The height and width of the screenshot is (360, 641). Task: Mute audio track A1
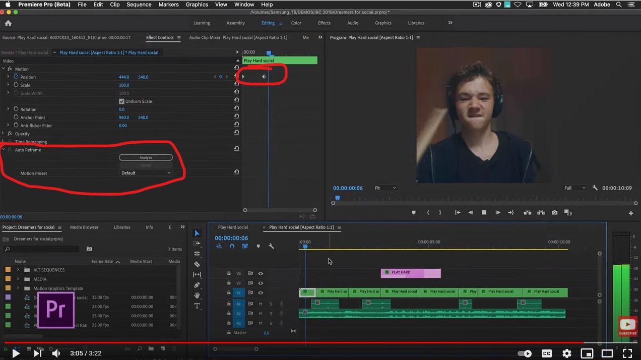261,304
